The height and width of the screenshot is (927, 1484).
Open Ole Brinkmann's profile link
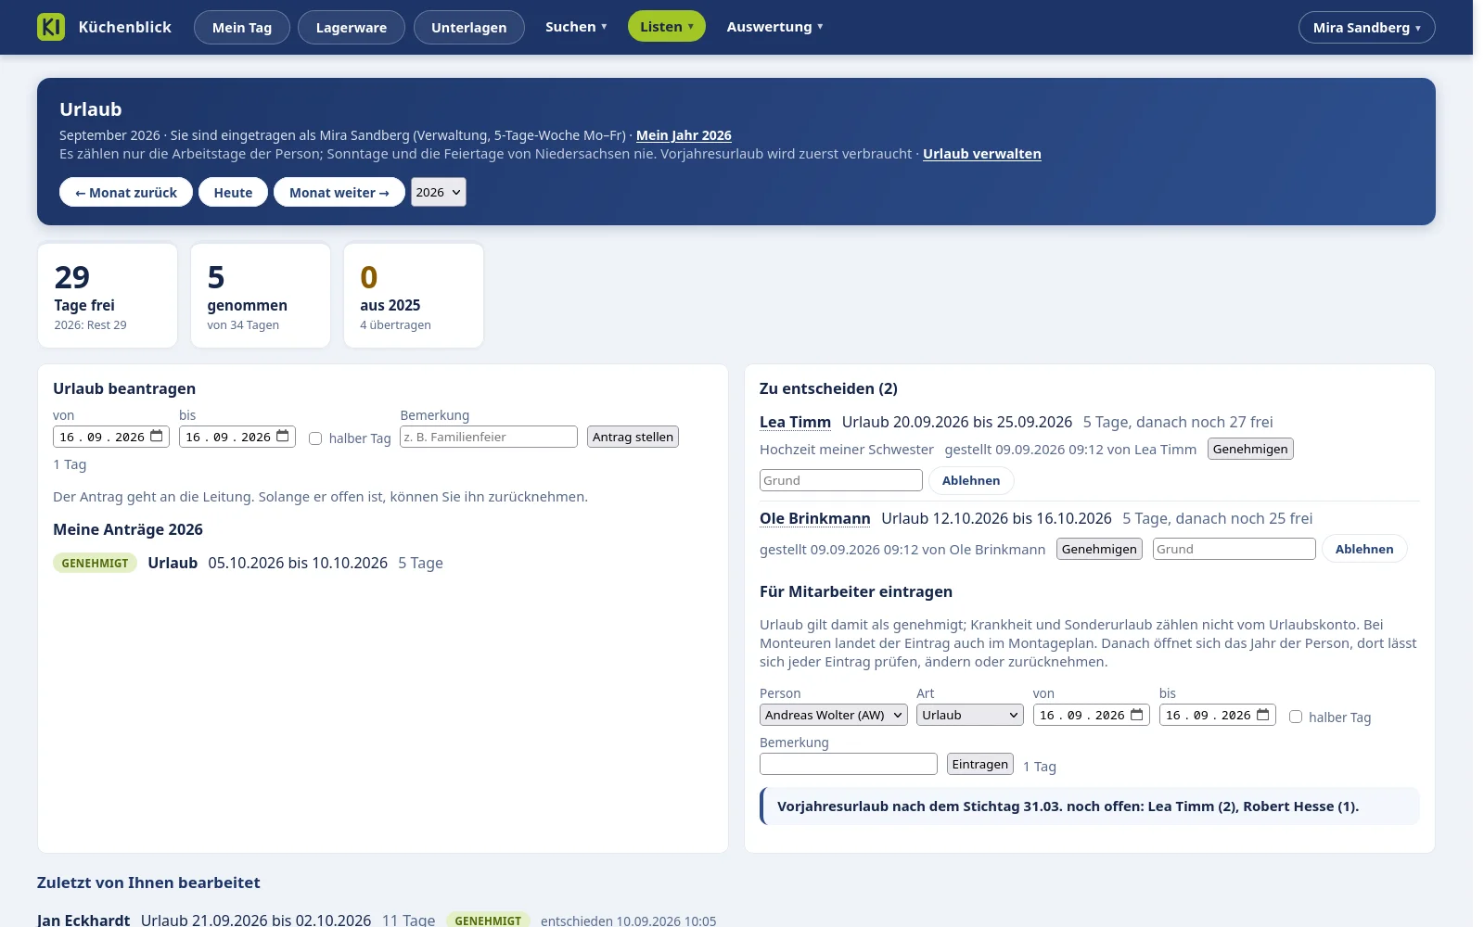click(x=815, y=518)
